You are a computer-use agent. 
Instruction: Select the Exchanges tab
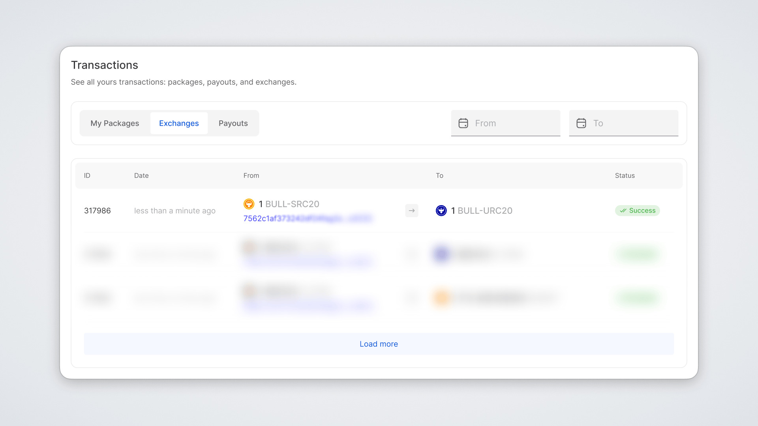point(179,123)
